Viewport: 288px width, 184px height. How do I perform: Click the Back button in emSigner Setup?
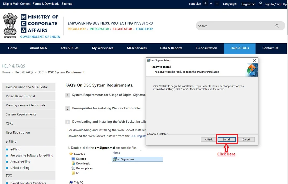[x=209, y=139]
